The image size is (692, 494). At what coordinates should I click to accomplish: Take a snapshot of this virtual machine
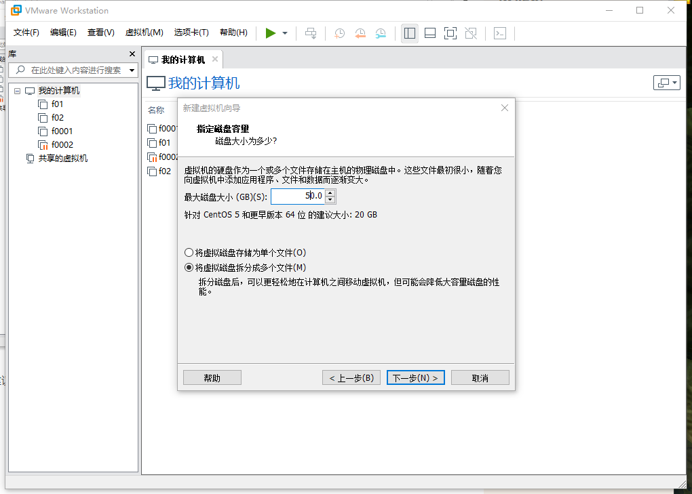tap(339, 33)
